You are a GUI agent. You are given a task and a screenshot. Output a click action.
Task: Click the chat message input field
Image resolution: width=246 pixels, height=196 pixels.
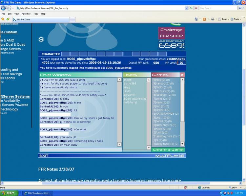pos(81,149)
